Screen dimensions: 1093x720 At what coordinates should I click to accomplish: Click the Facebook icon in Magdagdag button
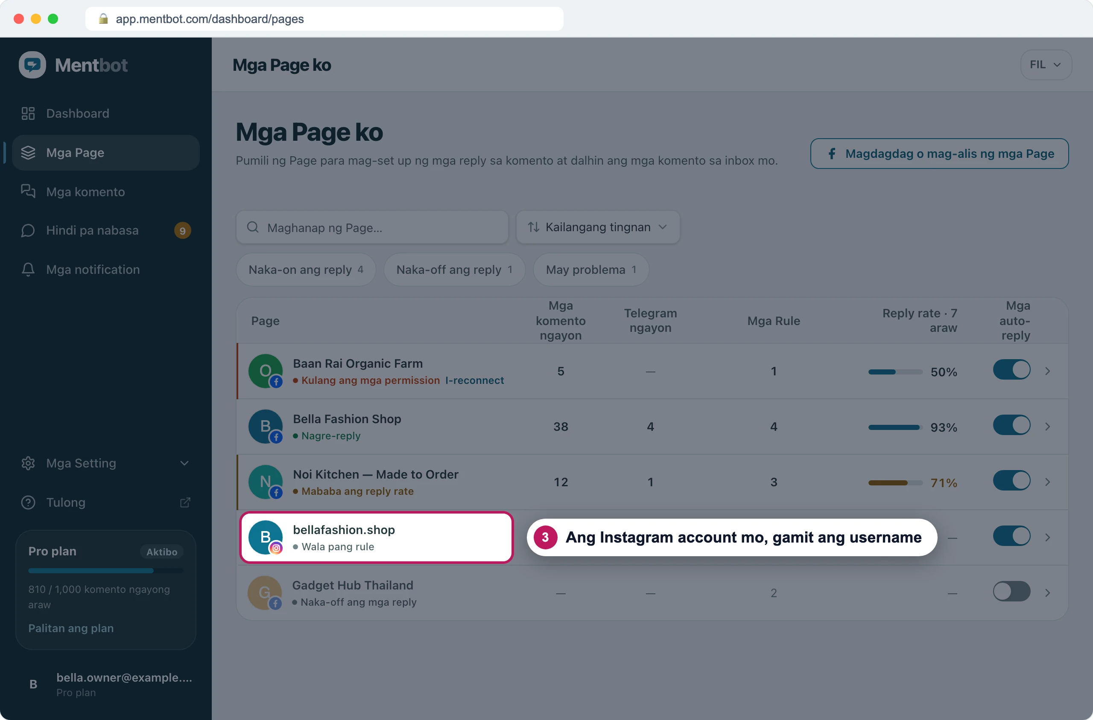pyautogui.click(x=831, y=154)
